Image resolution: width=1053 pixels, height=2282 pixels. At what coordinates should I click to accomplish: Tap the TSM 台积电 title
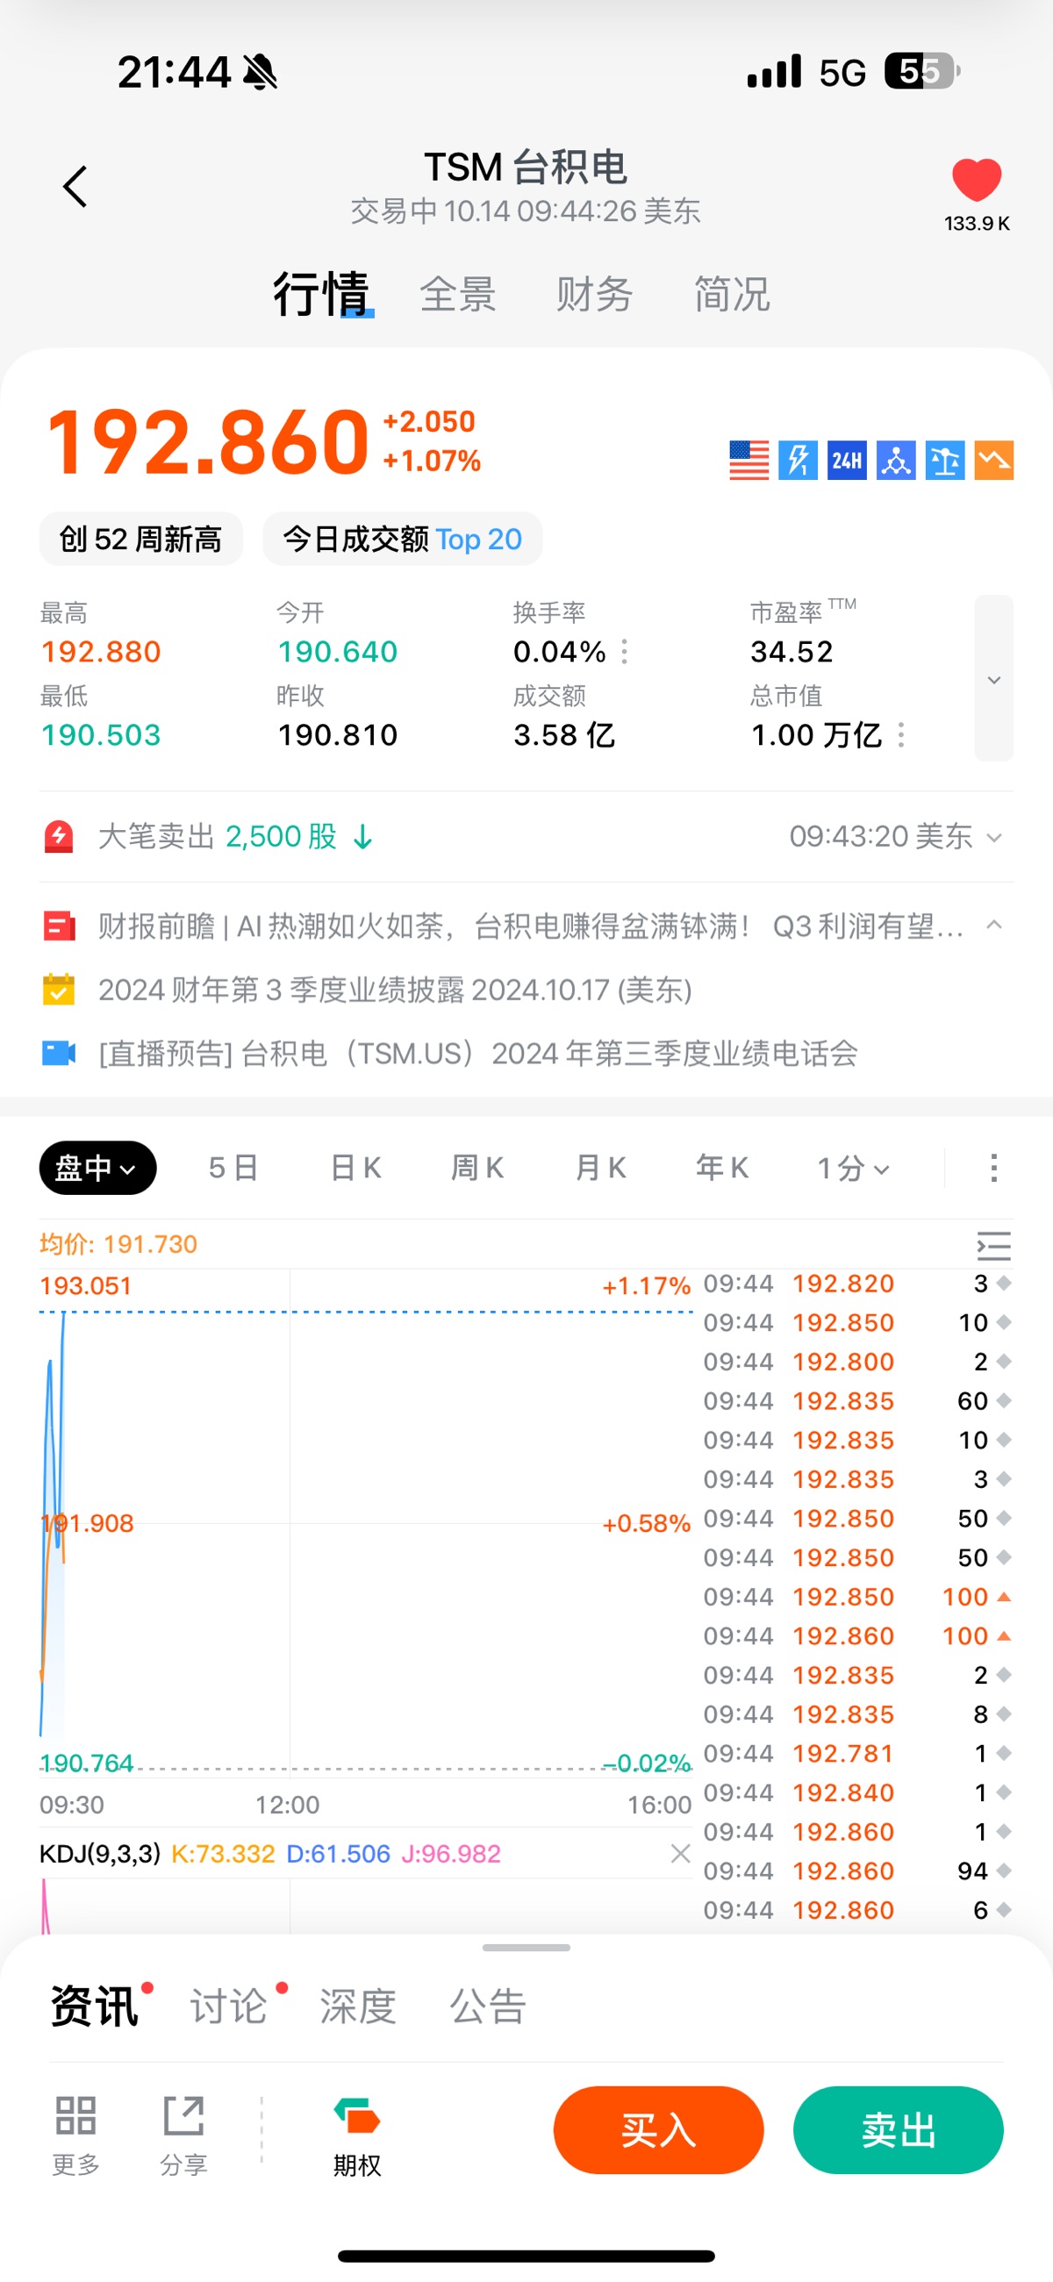526,167
